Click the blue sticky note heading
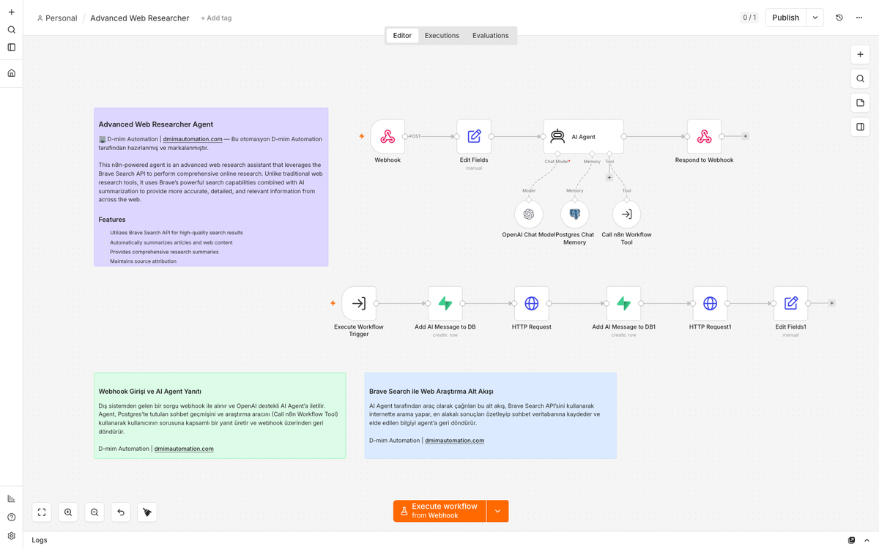Screen dimensions: 879x549 click(431, 392)
